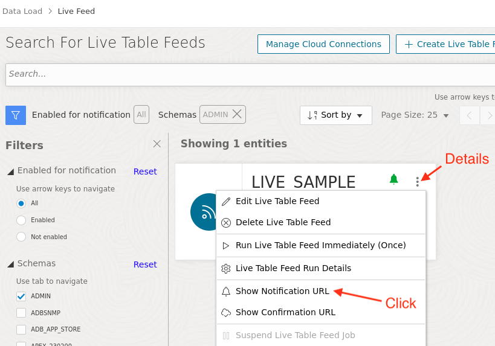The width and height of the screenshot is (495, 346).
Task: Click the Enabled for notification All chip
Action: pos(141,114)
